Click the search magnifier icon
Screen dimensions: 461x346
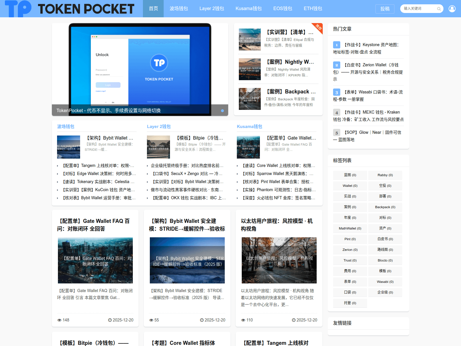pos(439,9)
